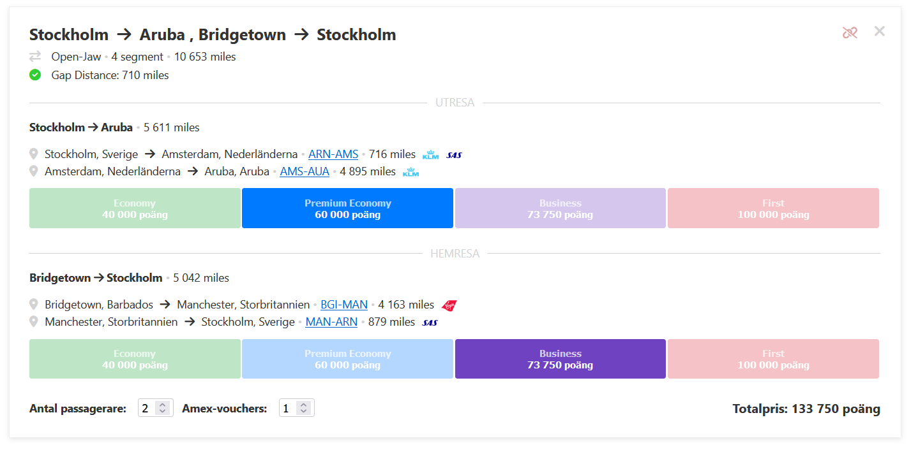This screenshot has width=911, height=450.
Task: Adjust the Amex-vouchers stepper
Action: [303, 409]
